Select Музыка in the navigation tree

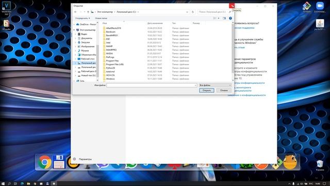click(85, 51)
